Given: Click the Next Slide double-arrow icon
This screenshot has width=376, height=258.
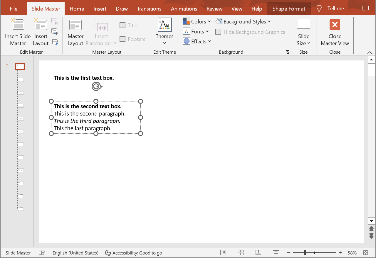Looking at the screenshot, I should (371, 236).
